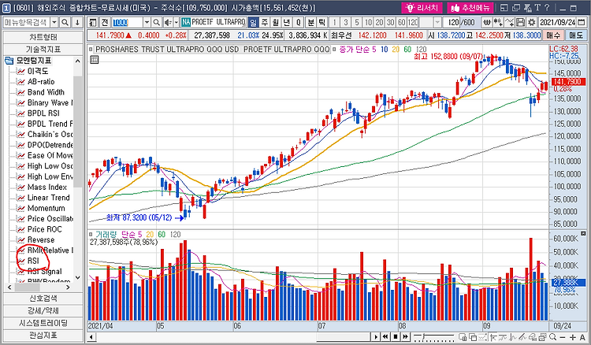Select the Mass Index indicator
The image size is (591, 345).
coord(47,187)
